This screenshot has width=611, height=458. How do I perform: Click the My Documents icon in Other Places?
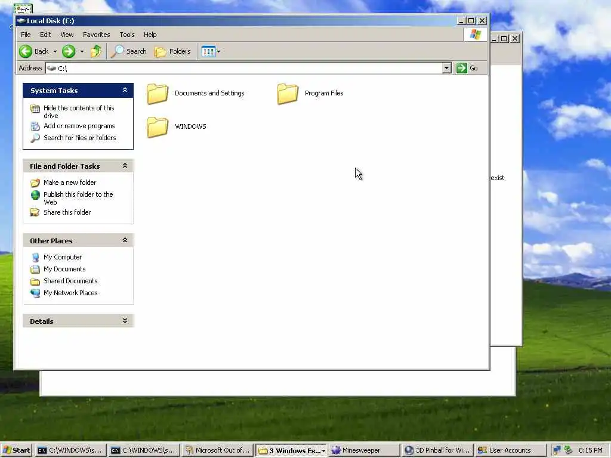pos(35,269)
